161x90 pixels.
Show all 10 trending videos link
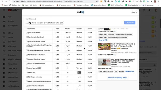tap(117, 78)
